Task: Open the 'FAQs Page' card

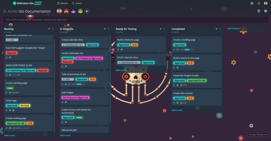Action: tap(28, 105)
